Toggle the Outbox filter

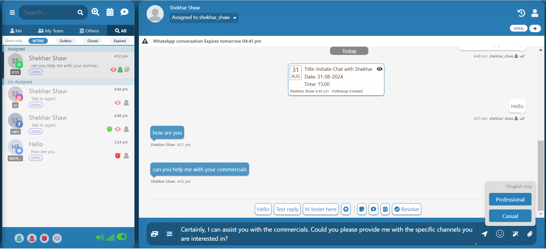(x=65, y=41)
